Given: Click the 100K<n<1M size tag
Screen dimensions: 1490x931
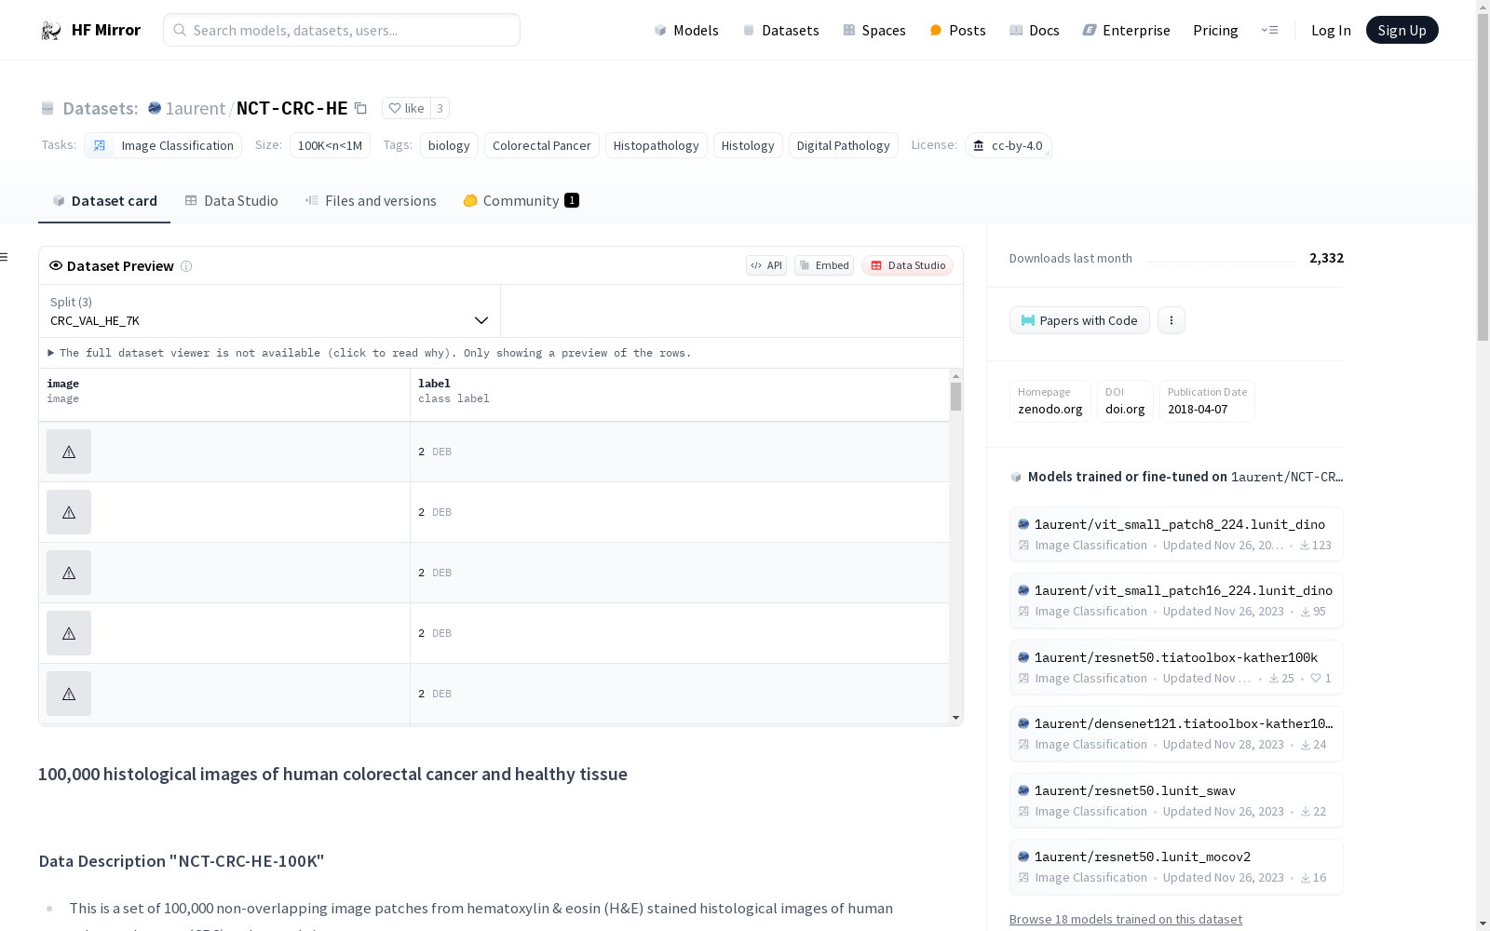Looking at the screenshot, I should (x=330, y=145).
